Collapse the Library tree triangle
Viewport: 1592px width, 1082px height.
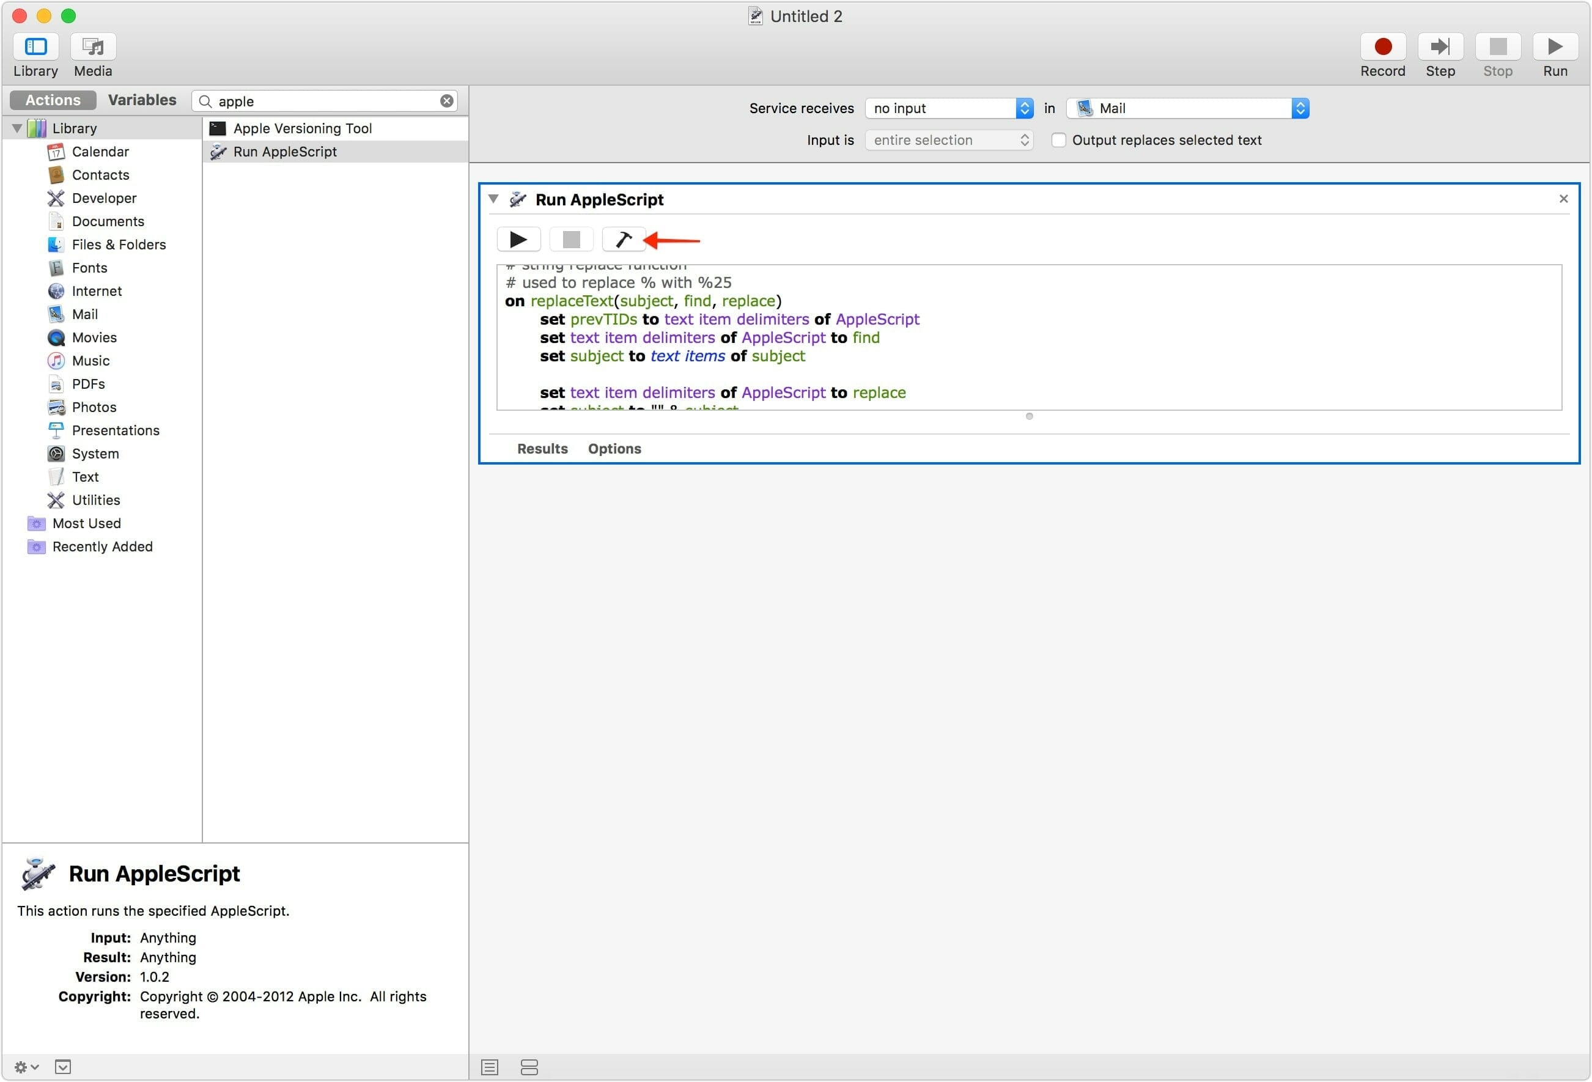coord(17,128)
